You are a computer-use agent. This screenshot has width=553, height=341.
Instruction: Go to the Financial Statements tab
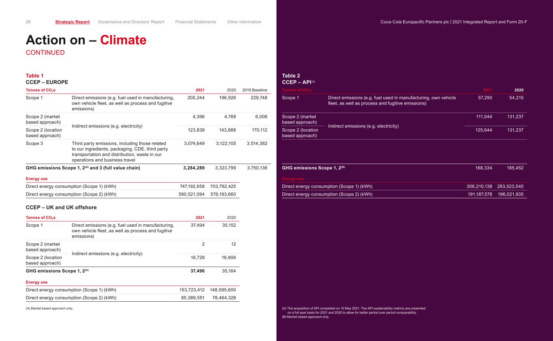pyautogui.click(x=196, y=22)
